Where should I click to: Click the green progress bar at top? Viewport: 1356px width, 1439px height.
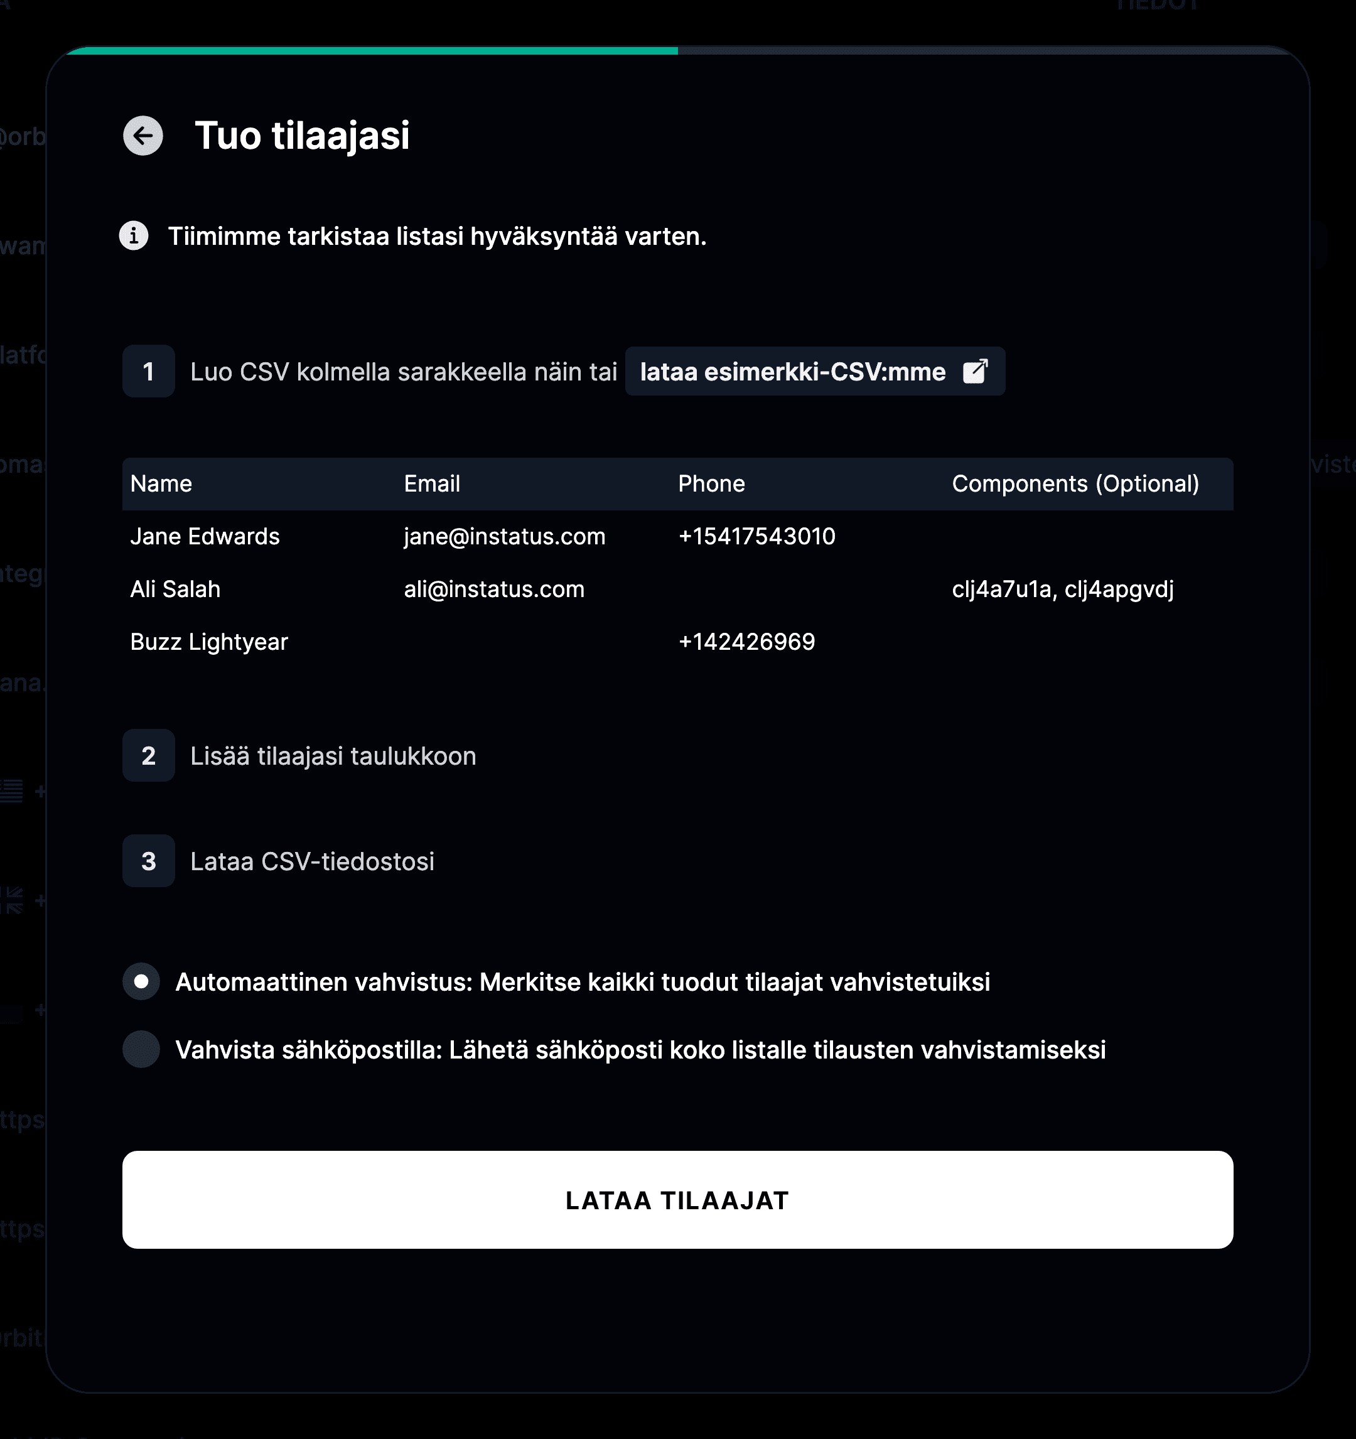(372, 51)
